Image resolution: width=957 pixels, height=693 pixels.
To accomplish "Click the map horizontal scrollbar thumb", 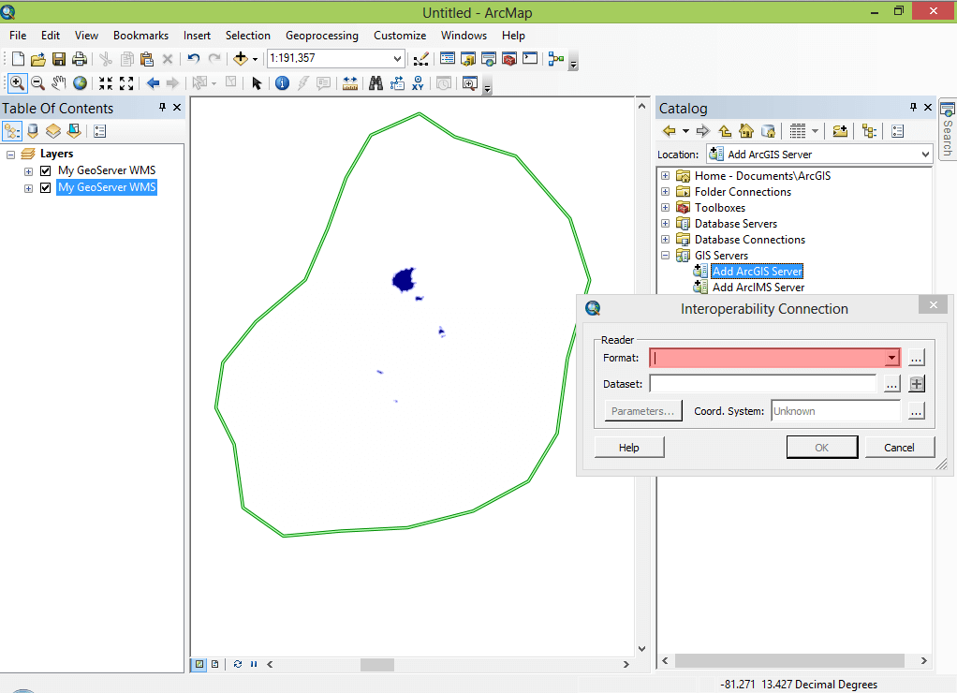I will pyautogui.click(x=377, y=664).
